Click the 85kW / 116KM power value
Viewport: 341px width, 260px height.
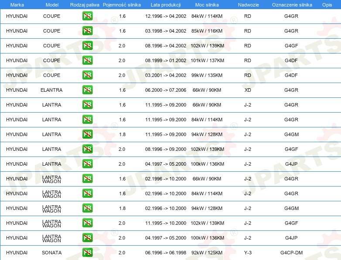coord(207,31)
